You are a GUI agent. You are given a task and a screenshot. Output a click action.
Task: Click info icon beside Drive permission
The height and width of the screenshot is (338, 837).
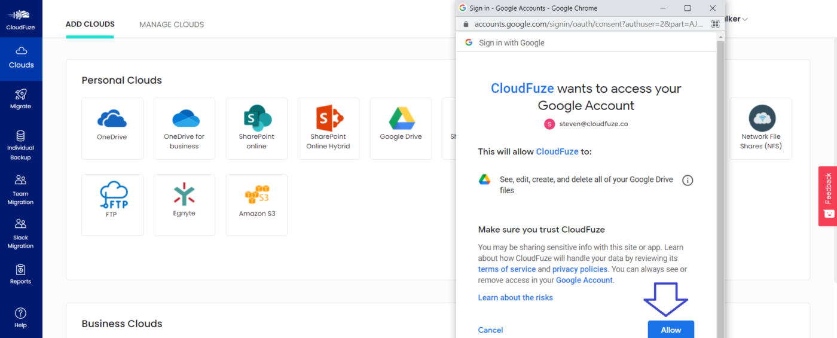pyautogui.click(x=688, y=180)
